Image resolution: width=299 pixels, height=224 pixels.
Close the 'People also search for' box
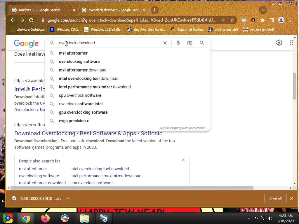pyautogui.click(x=183, y=160)
